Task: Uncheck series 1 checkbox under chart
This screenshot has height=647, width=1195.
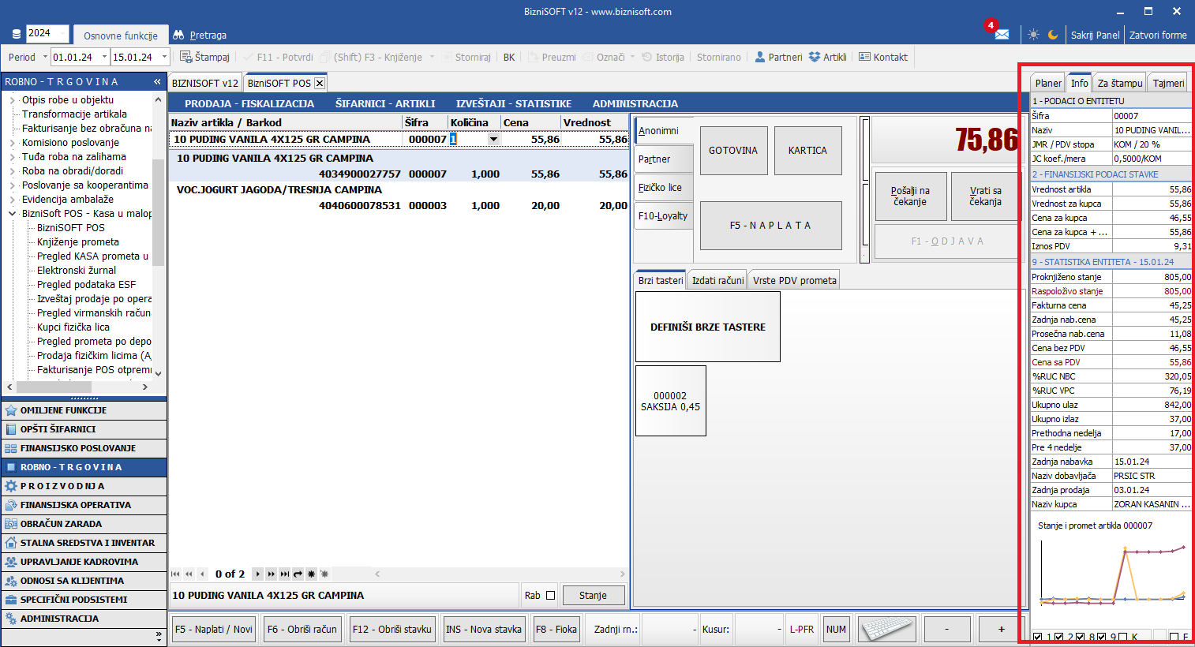Action: (1038, 638)
